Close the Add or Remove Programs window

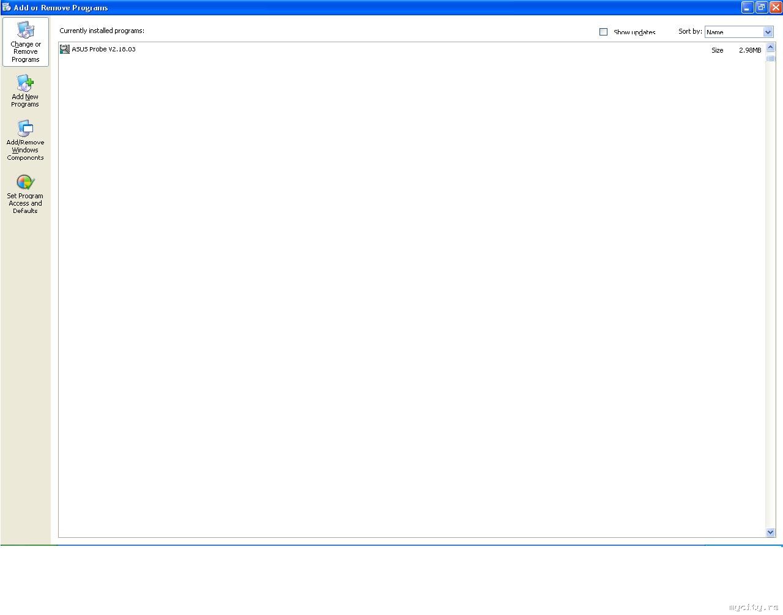775,7
